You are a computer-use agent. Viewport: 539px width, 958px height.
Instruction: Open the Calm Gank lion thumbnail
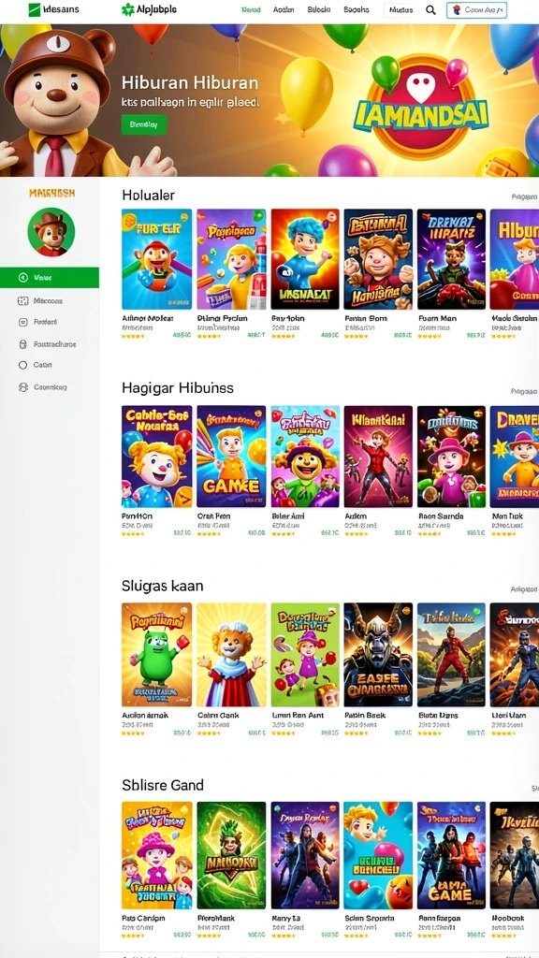coord(231,654)
